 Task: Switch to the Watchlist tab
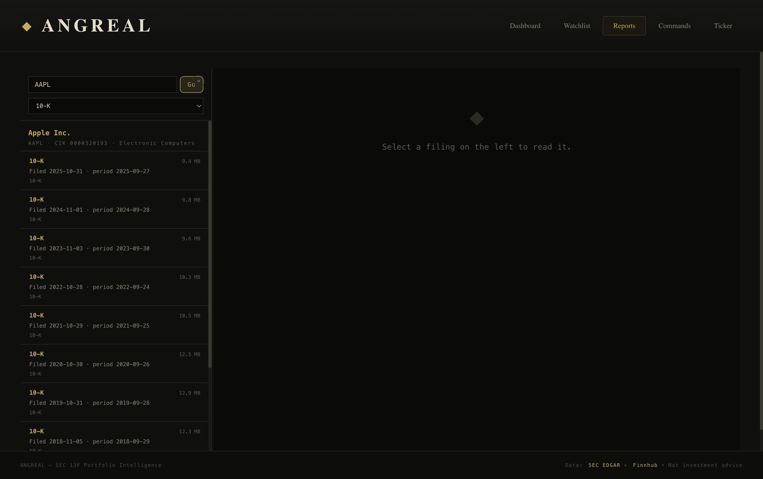(x=576, y=26)
